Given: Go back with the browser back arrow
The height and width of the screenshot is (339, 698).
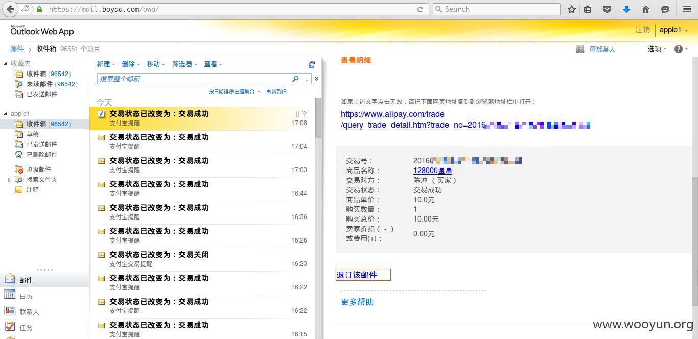Looking at the screenshot, I should point(10,9).
